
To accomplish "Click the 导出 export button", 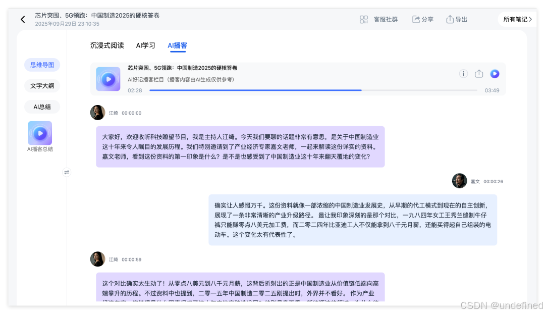I will 457,20.
